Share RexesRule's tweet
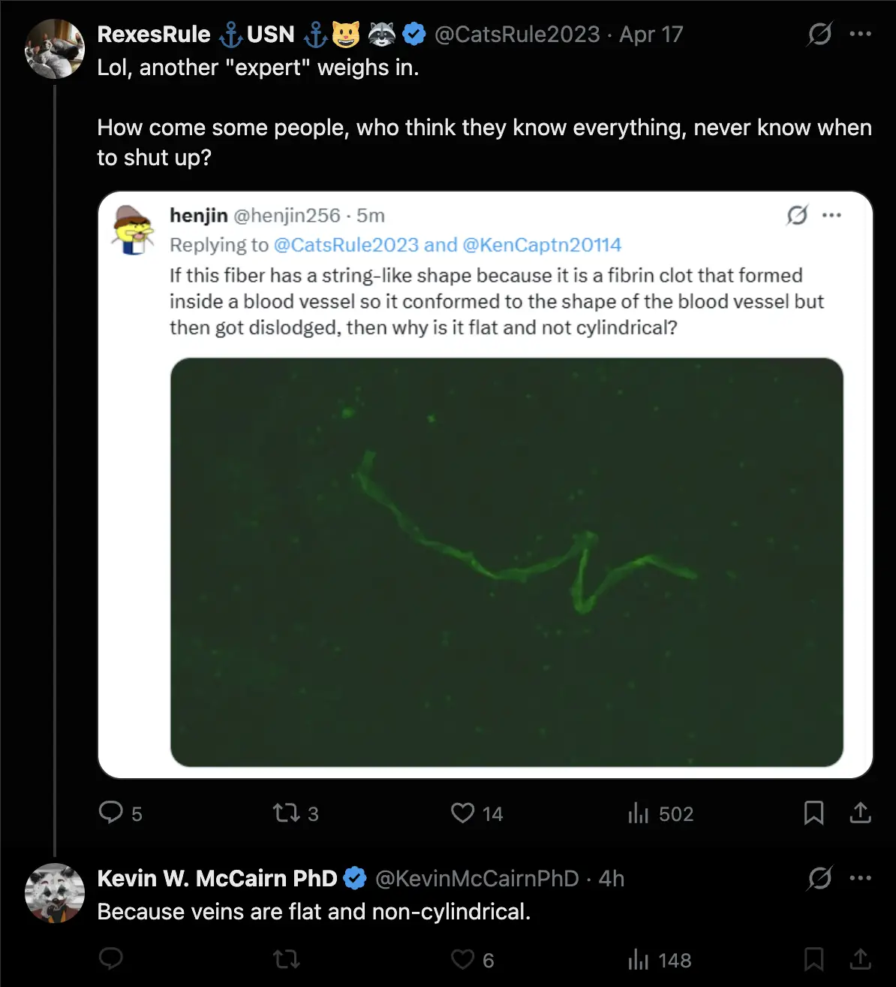The width and height of the screenshot is (896, 987). point(860,813)
